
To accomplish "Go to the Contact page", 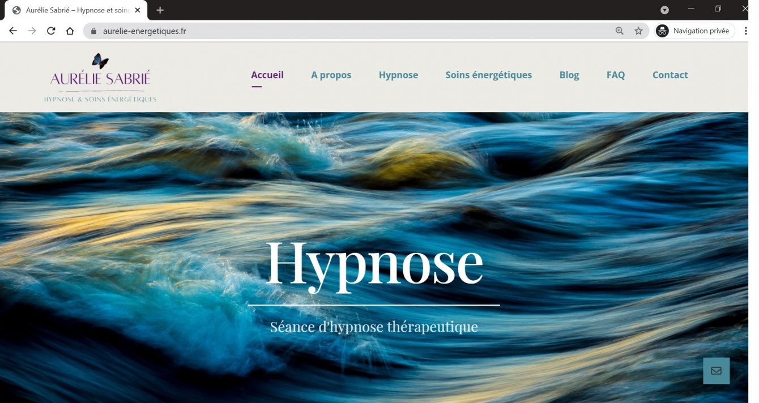I will [x=670, y=74].
